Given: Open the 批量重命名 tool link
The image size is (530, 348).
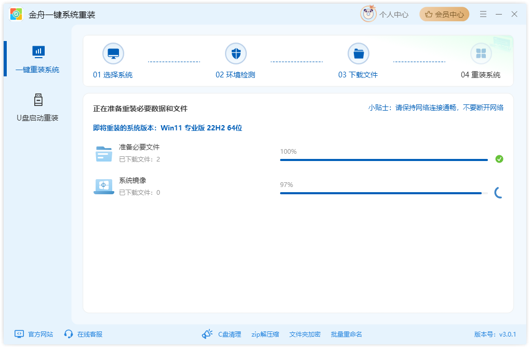Looking at the screenshot, I should pos(347,334).
